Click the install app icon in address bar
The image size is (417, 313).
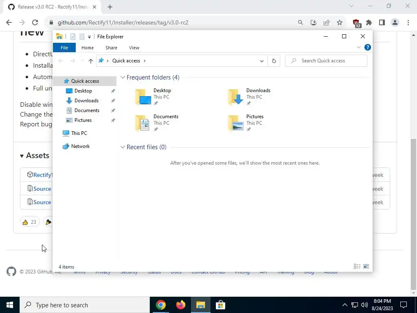[314, 23]
